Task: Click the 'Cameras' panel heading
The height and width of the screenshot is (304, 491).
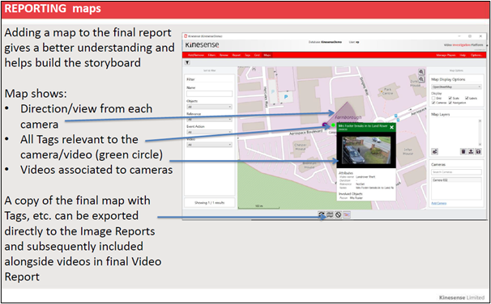Action: [x=438, y=164]
